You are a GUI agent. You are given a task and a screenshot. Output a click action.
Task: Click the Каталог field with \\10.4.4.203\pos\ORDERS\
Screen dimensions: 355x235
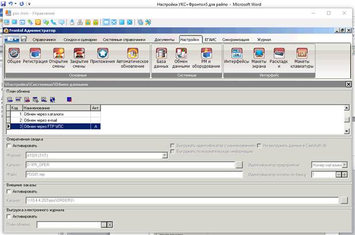(x=182, y=200)
